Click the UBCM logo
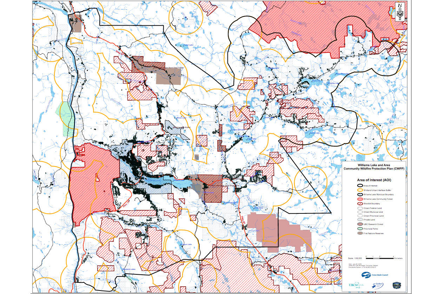This screenshot has height=294, width=442. 356,285
